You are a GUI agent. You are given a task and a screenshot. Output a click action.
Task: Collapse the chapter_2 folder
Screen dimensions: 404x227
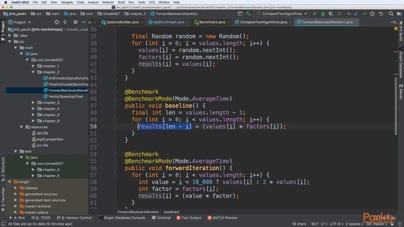(x=33, y=72)
